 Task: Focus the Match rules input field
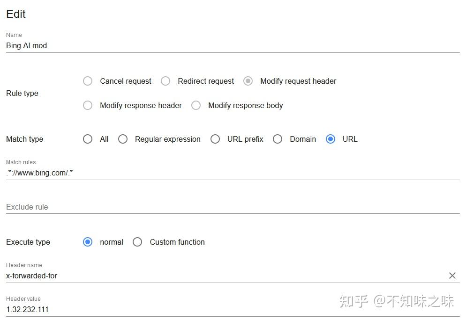(233, 173)
